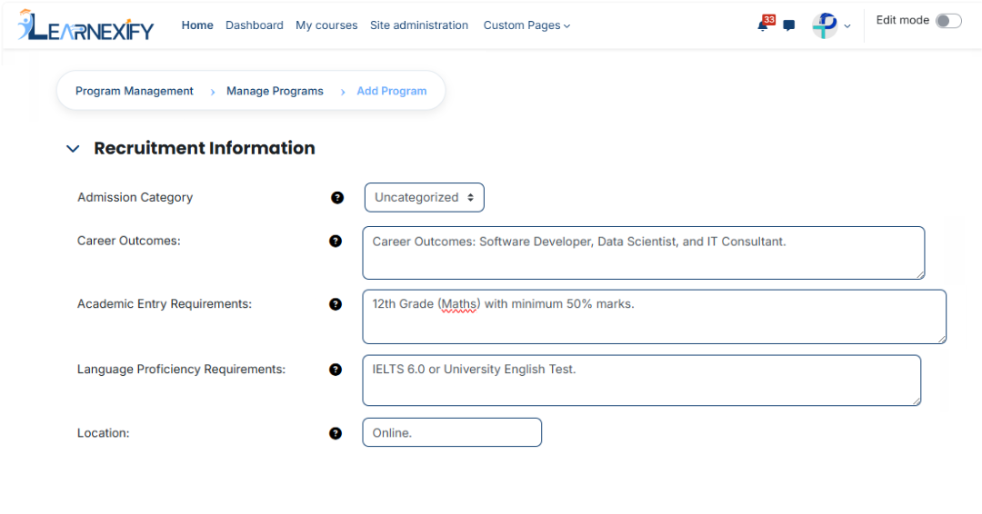982x514 pixels.
Task: Click the Edit mode label text
Action: [903, 20]
